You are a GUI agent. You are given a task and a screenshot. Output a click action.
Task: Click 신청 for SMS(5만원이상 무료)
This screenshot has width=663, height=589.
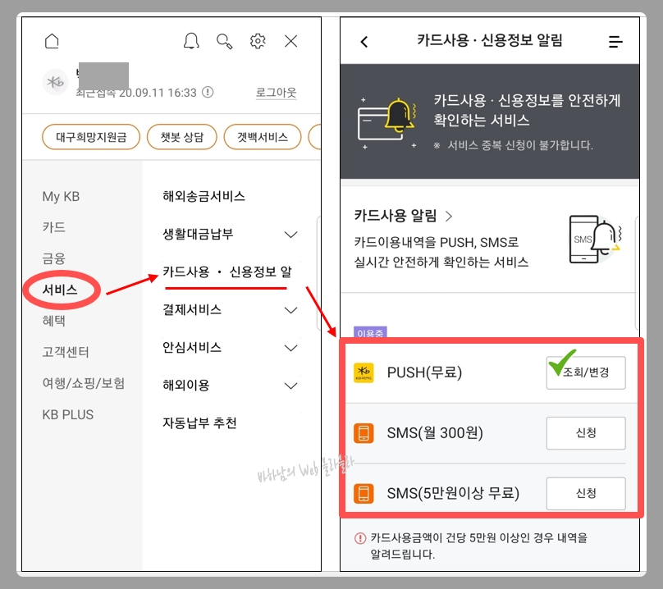(586, 494)
